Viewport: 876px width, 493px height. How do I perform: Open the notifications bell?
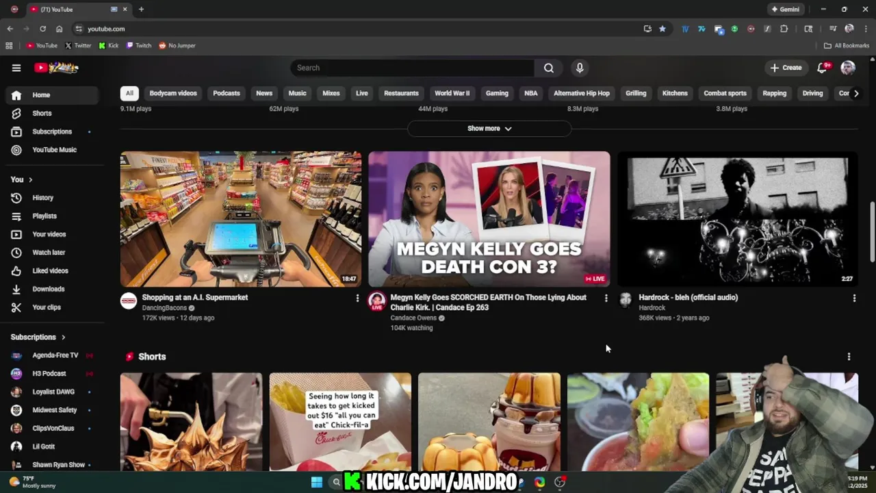[x=823, y=68]
